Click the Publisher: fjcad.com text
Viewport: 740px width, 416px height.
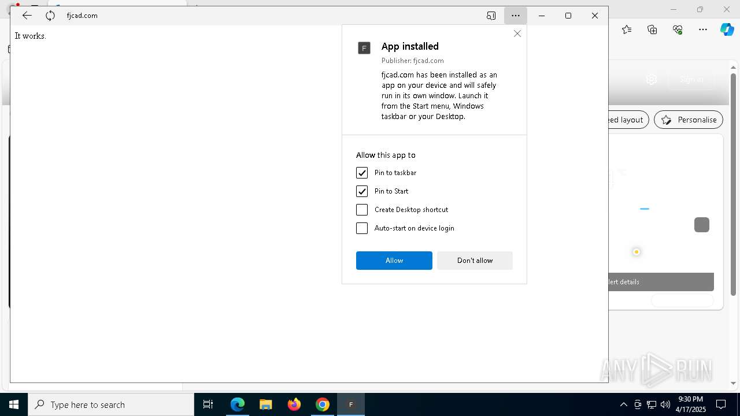pyautogui.click(x=413, y=61)
